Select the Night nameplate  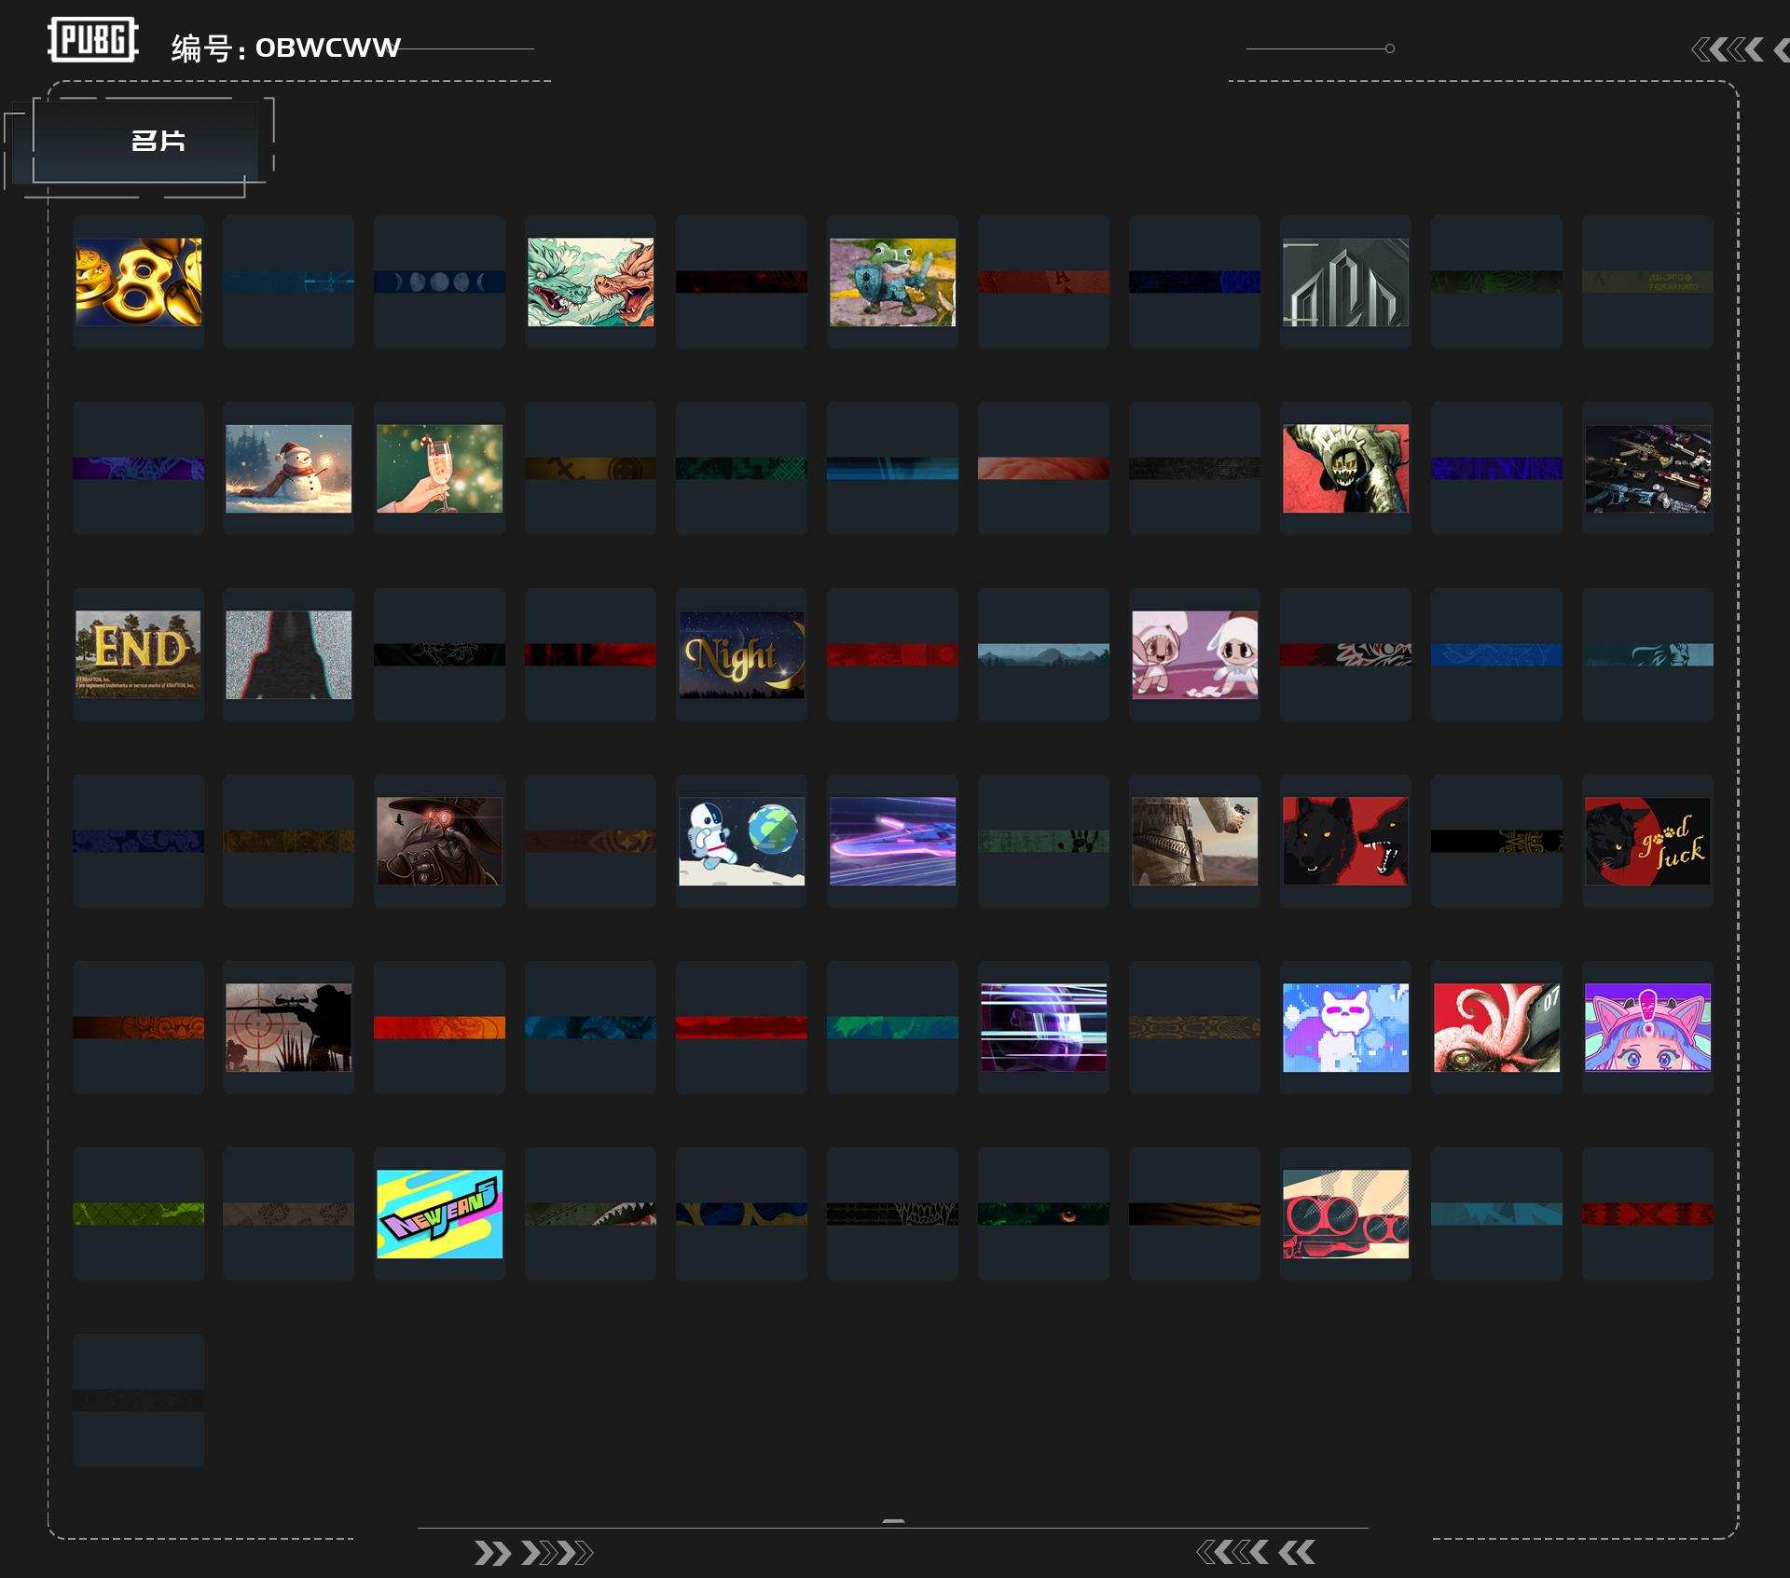pos(741,655)
